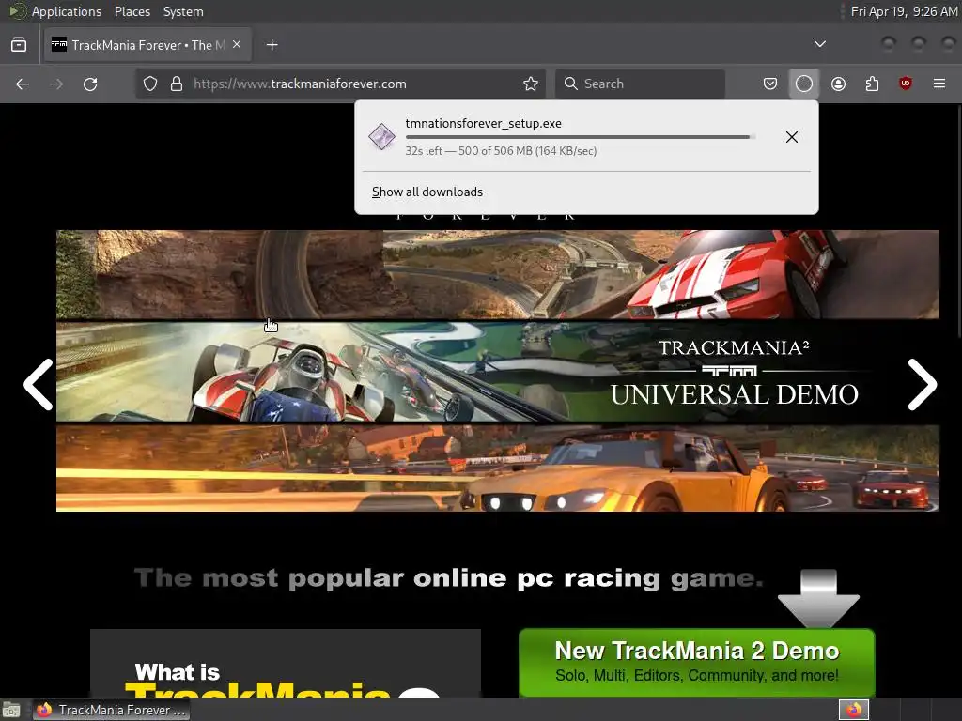Bookmark this page with the star
This screenshot has width=962, height=721.
pos(531,84)
